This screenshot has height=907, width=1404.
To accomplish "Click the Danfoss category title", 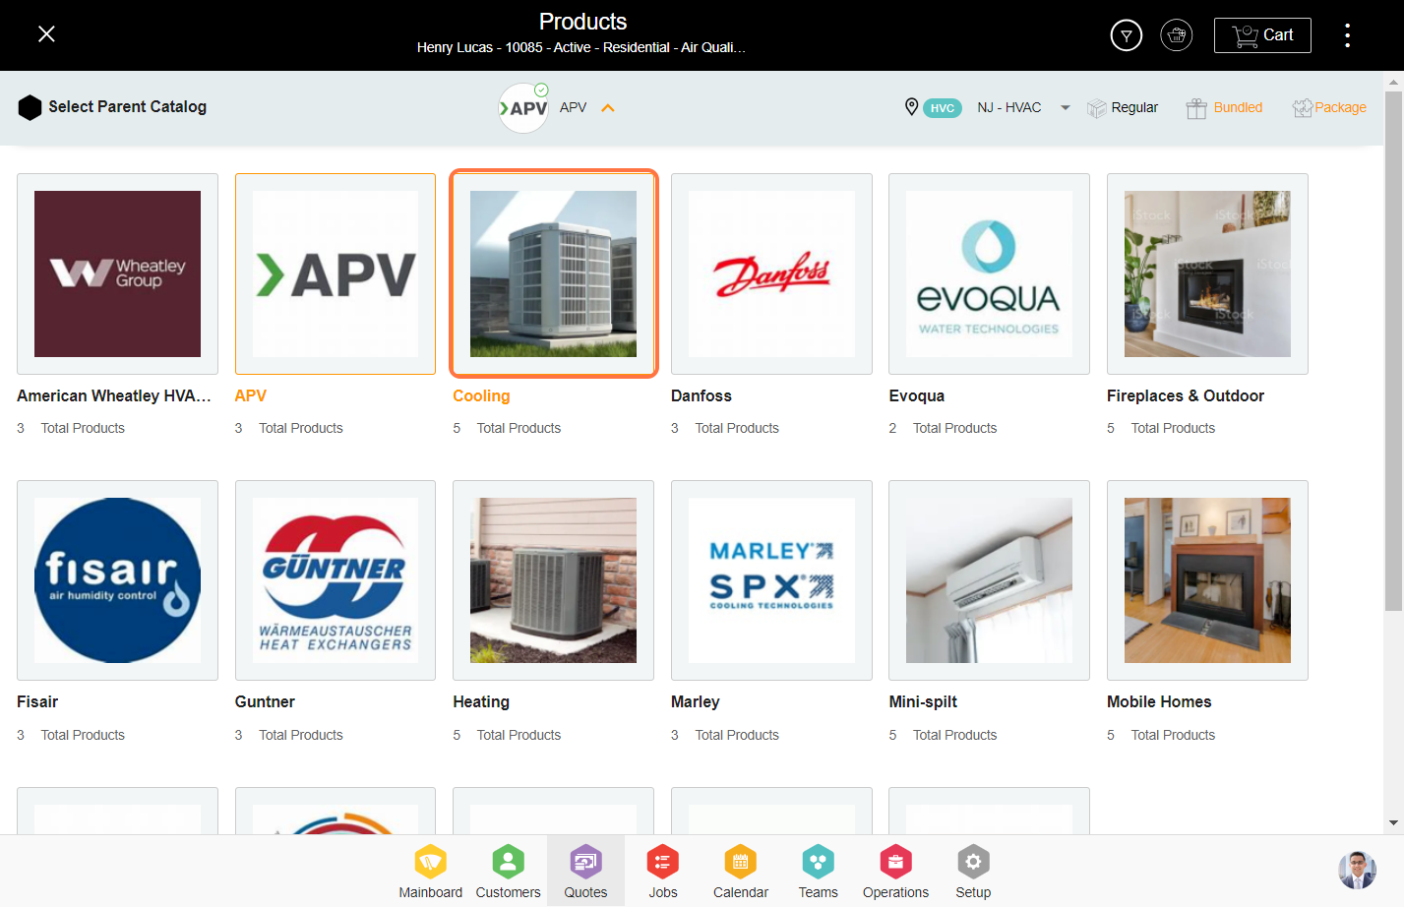I will click(x=702, y=395).
